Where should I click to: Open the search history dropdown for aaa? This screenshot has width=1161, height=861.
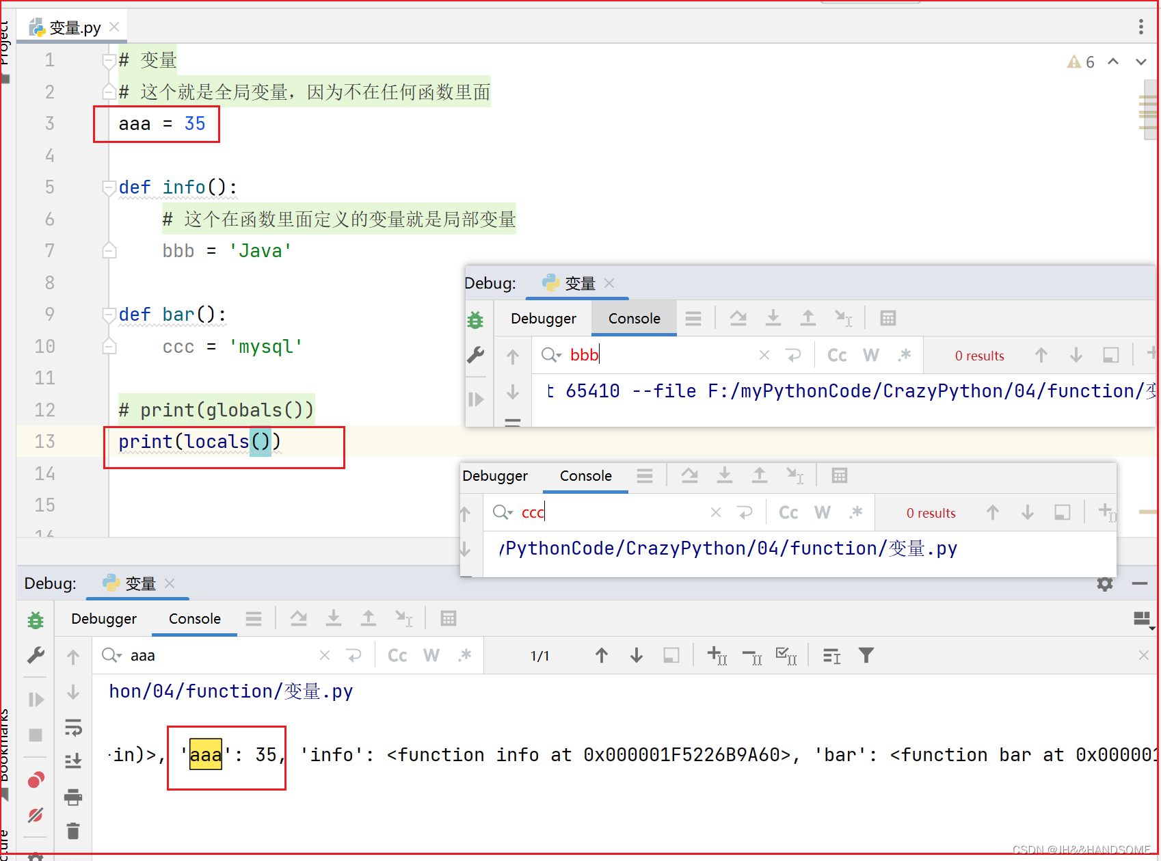pyautogui.click(x=111, y=656)
